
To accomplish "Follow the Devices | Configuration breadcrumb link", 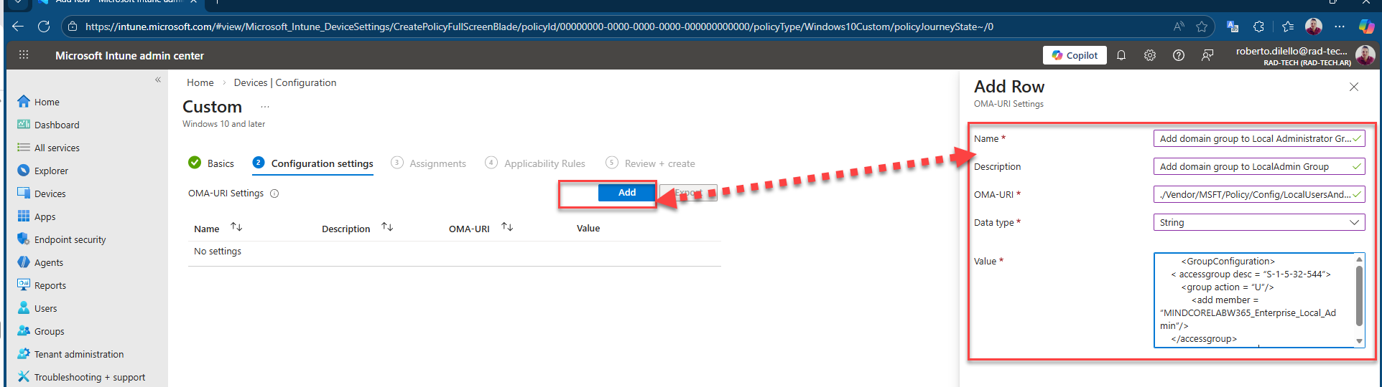I will (x=284, y=82).
